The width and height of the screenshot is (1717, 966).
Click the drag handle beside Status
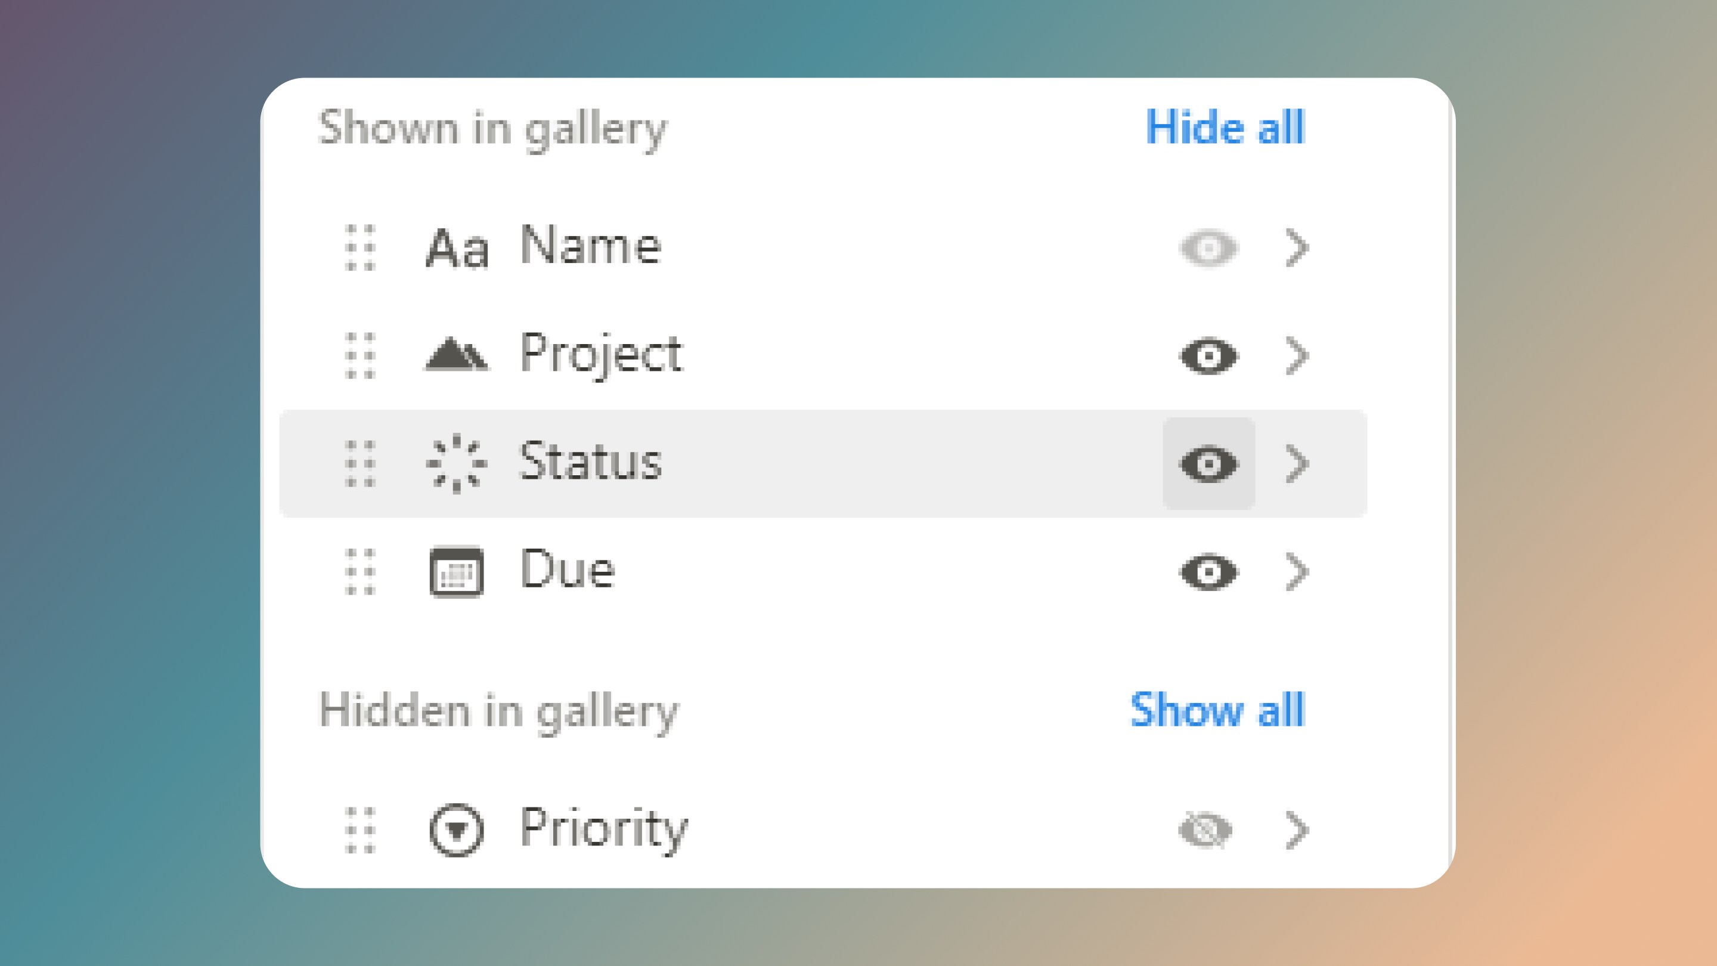pos(361,463)
